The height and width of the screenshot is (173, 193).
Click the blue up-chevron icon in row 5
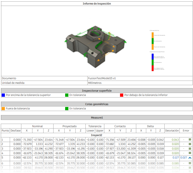(x=190, y=158)
